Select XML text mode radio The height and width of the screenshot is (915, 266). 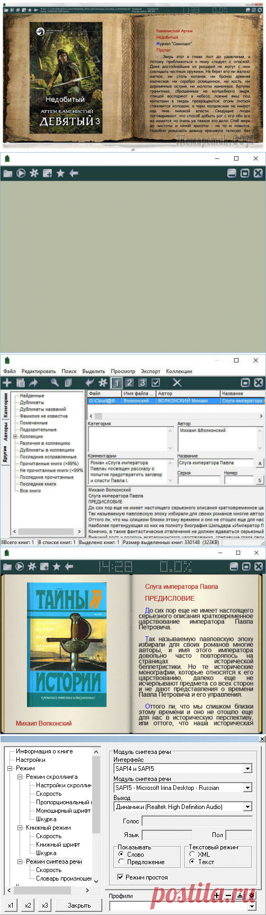192,855
